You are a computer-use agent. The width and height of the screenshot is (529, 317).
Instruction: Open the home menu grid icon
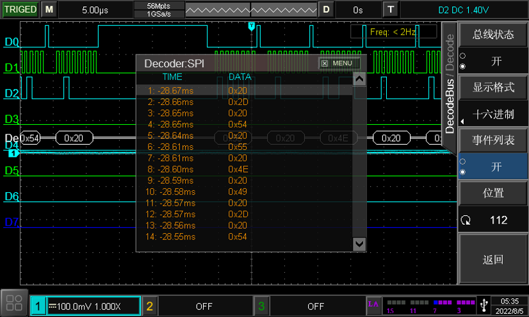[x=14, y=303]
